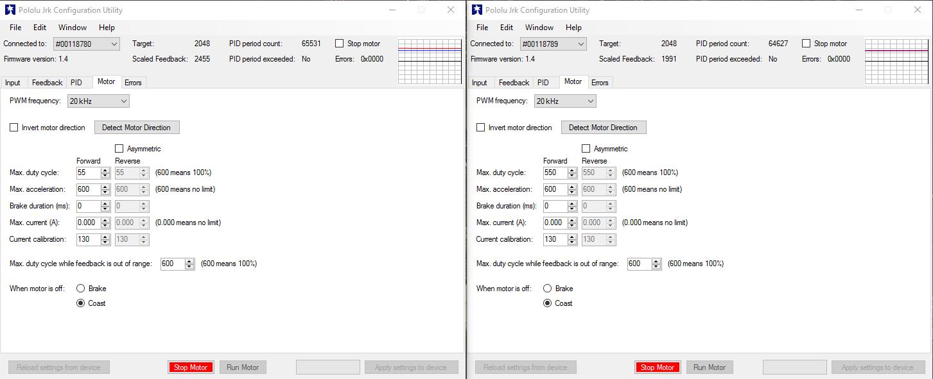Check Invert motor direction for device #00118789

pos(480,128)
